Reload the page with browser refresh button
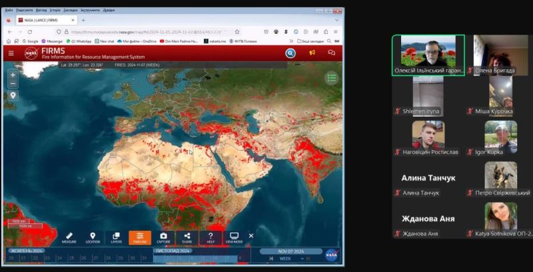This screenshot has width=533, height=272. (x=30, y=31)
